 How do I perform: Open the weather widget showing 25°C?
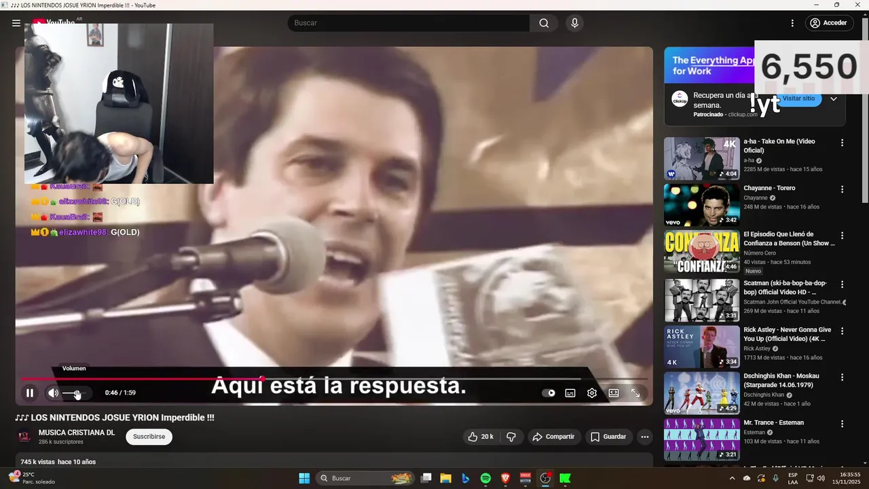pyautogui.click(x=31, y=478)
